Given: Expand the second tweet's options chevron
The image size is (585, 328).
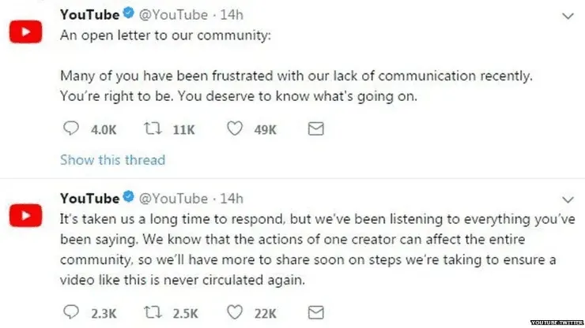Looking at the screenshot, I should [x=567, y=198].
